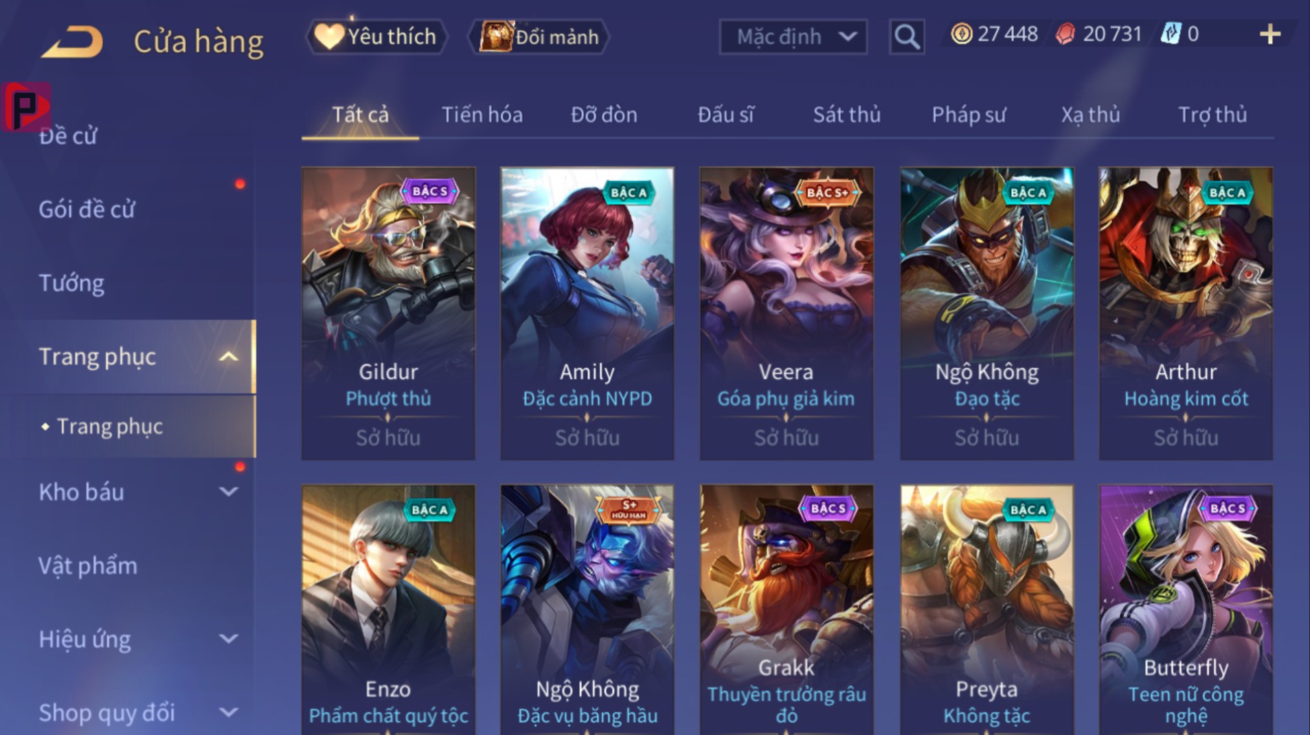This screenshot has width=1310, height=735.
Task: Click the golden back arrow icon
Action: click(72, 41)
